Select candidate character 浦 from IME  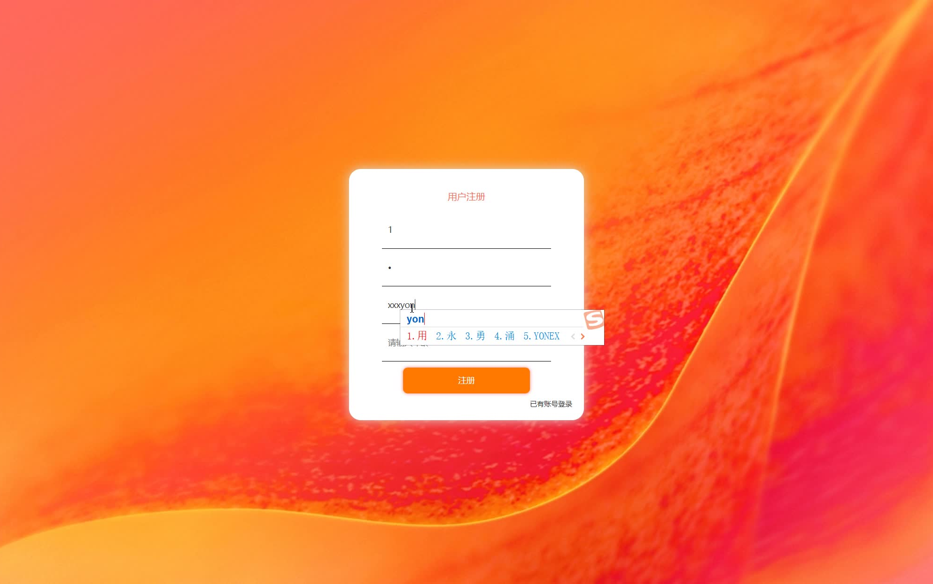510,337
